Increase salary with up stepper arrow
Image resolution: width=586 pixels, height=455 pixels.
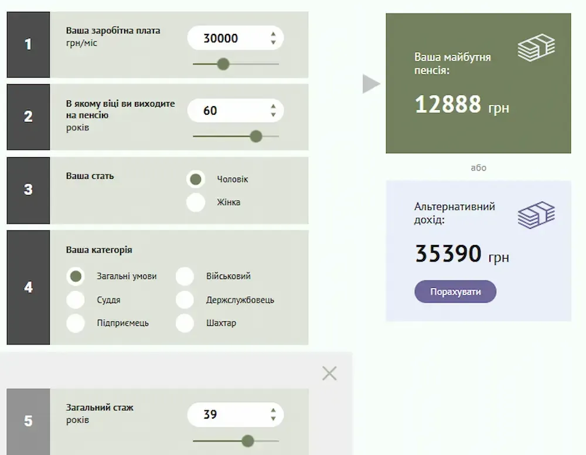tap(273, 35)
